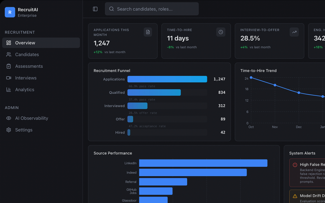Click the Indeed source performance bar
Viewport: 325px width, 203px height.
click(x=193, y=172)
